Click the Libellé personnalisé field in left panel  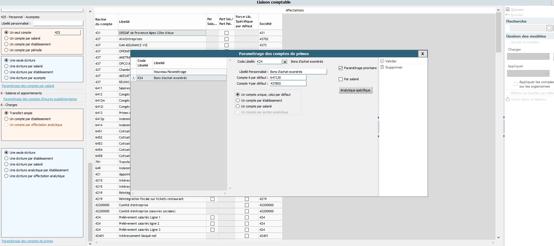click(x=58, y=23)
